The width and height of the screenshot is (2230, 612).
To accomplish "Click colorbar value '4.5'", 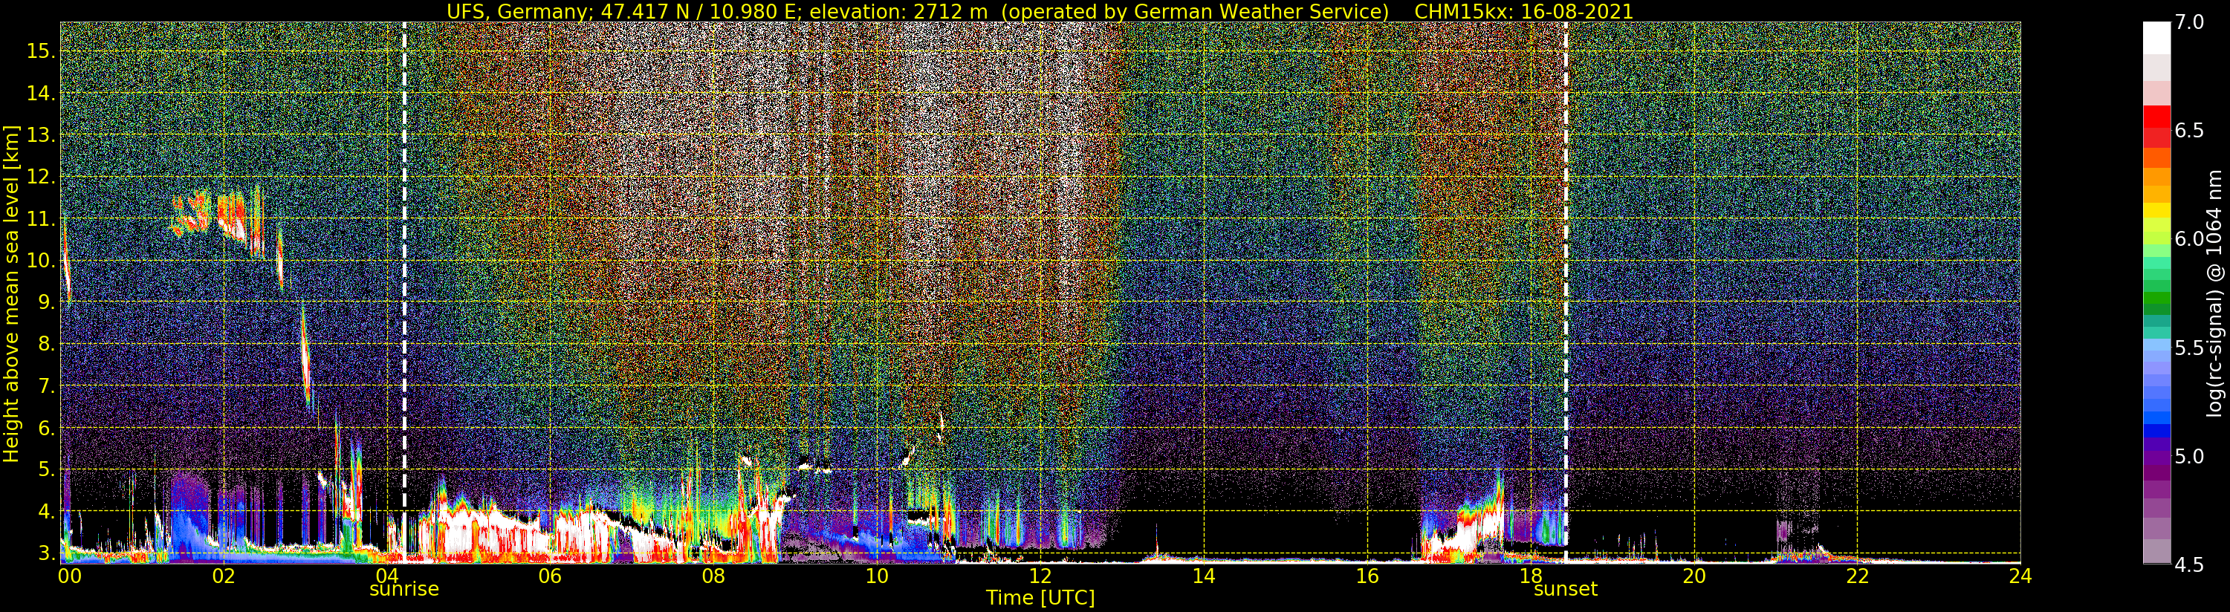I will tap(2189, 565).
